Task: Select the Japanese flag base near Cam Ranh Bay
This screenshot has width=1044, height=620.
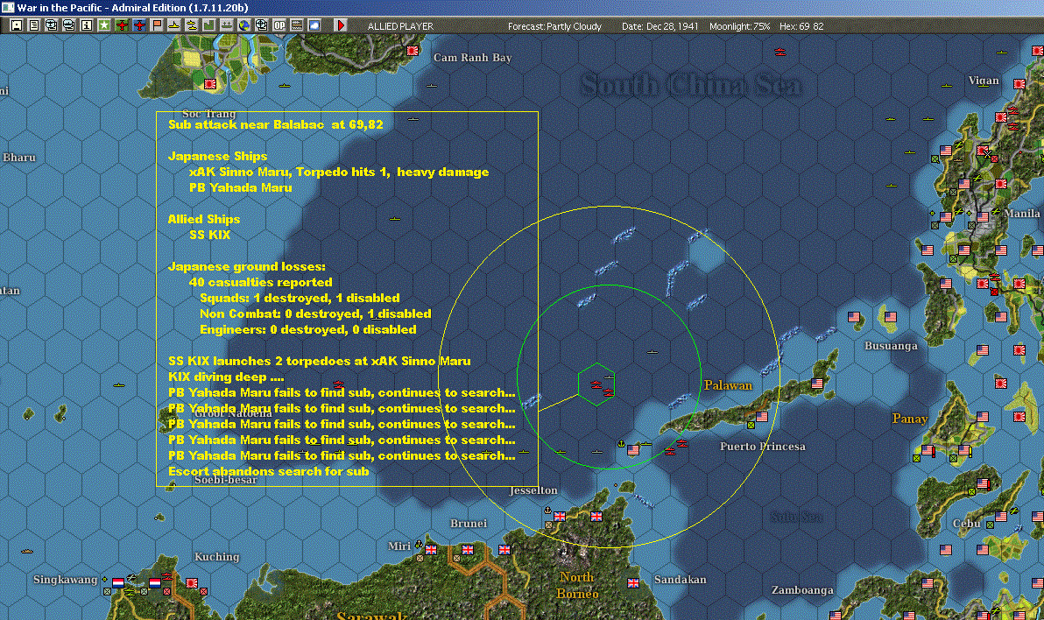Action: pos(413,51)
